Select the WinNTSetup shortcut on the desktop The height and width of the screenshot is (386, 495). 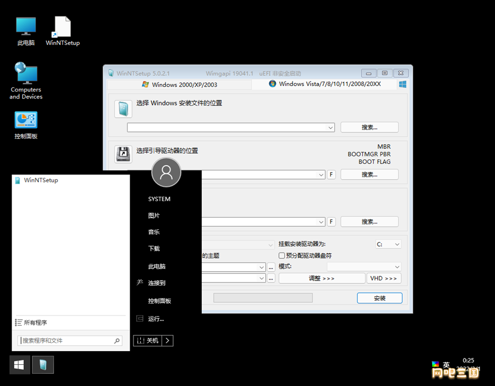(62, 32)
